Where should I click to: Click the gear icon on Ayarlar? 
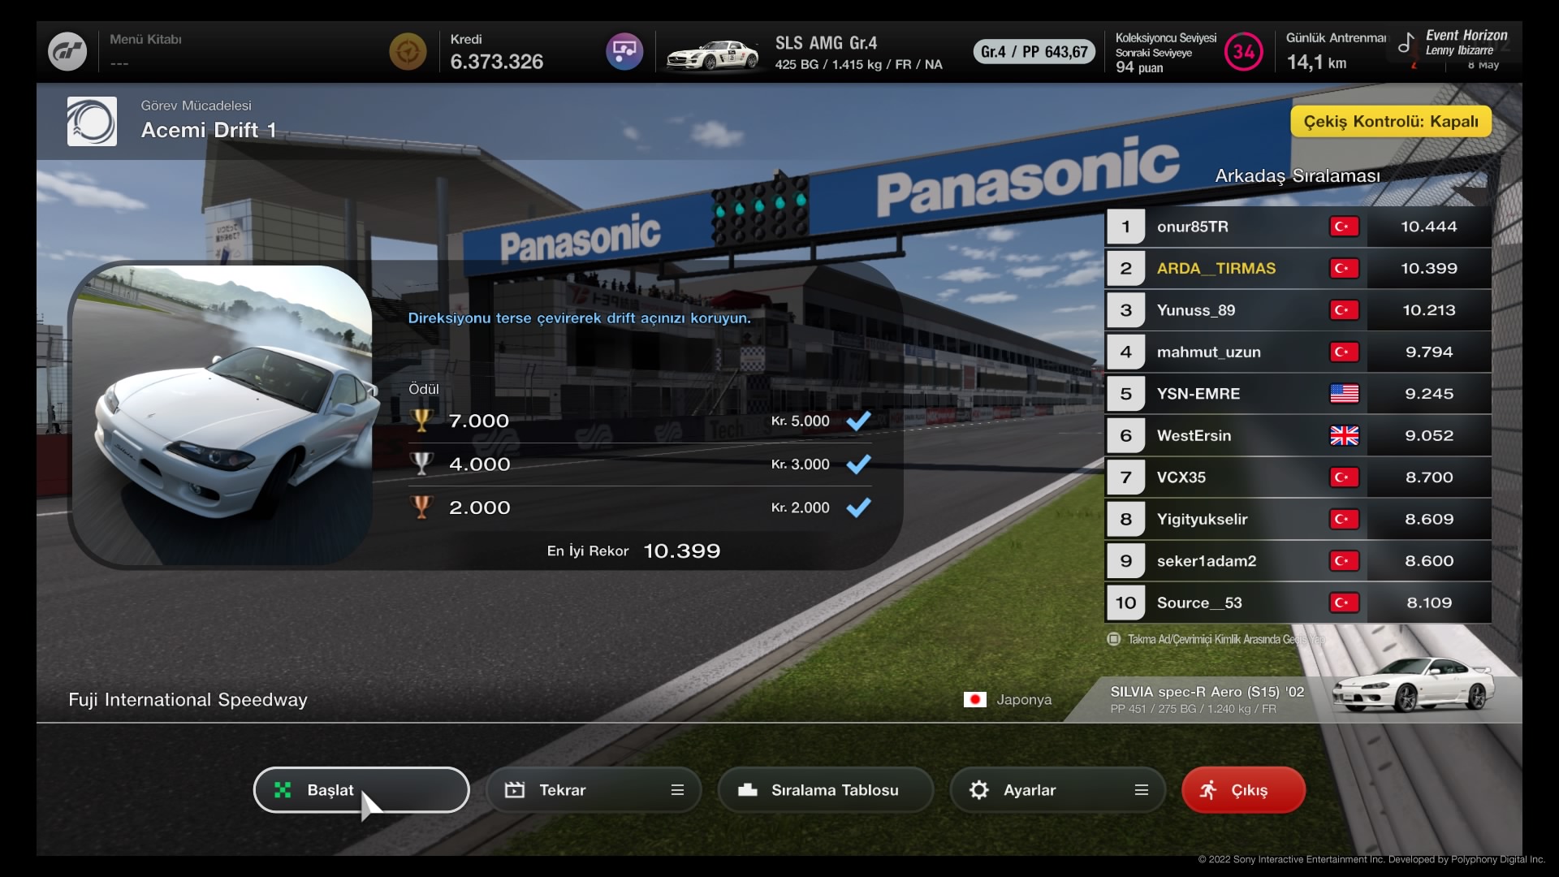click(979, 790)
